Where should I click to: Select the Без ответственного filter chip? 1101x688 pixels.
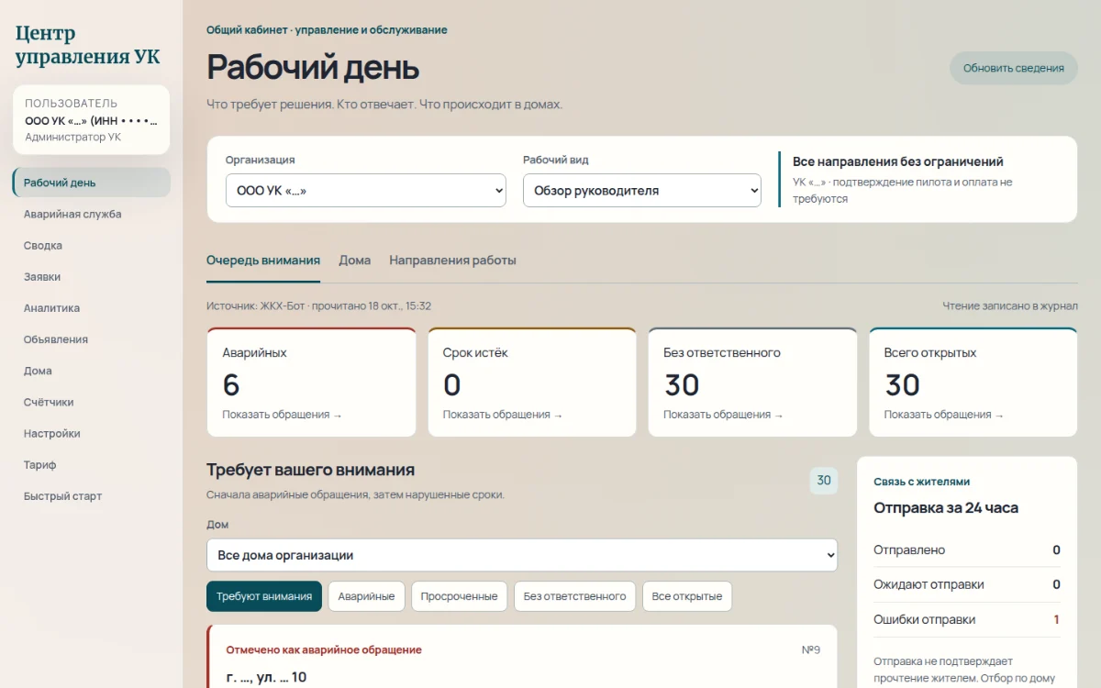(x=574, y=596)
